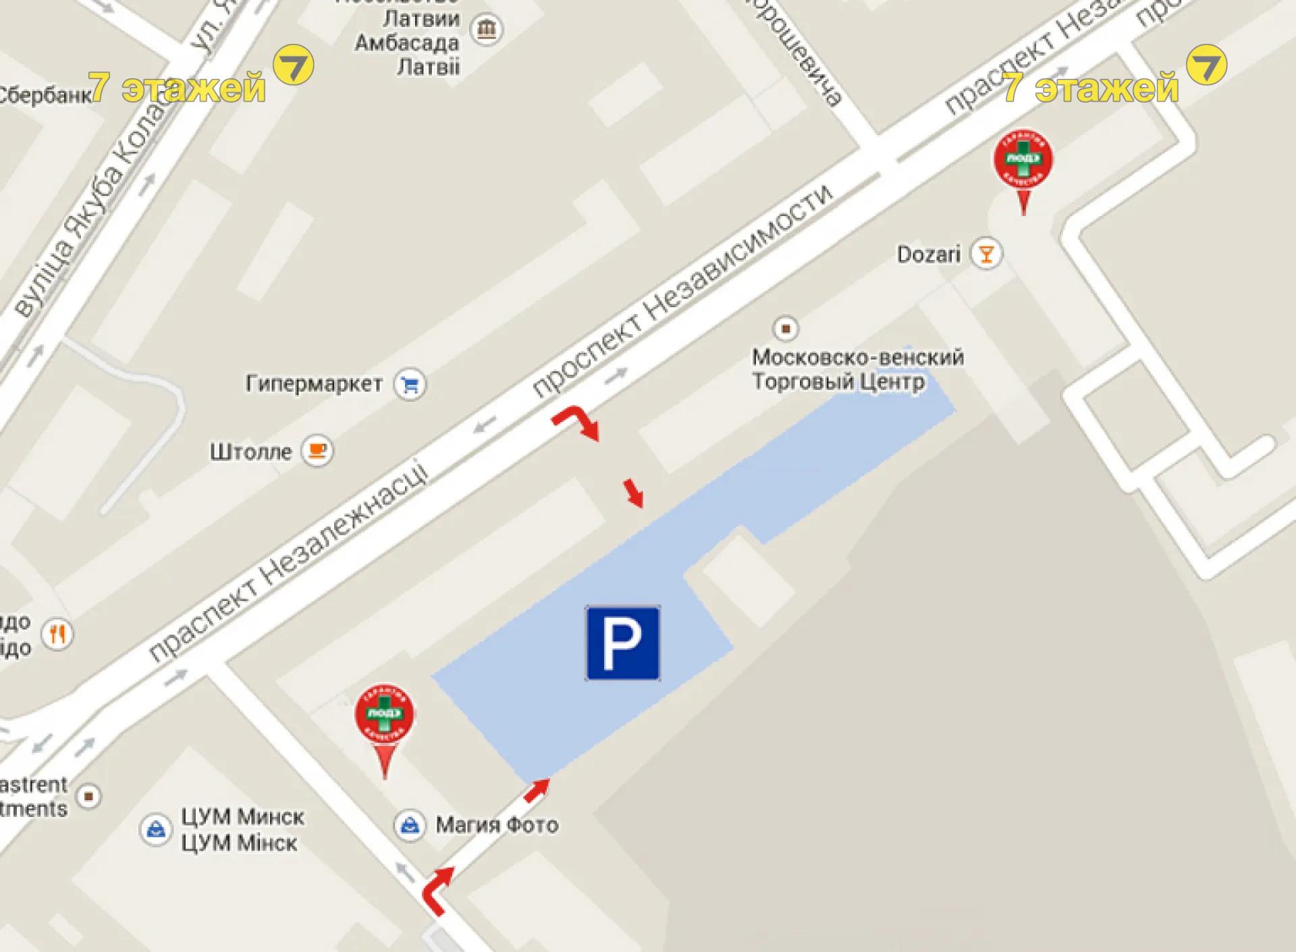The height and width of the screenshot is (952, 1296).
Task: Click the Магия Фото shop icon
Action: pos(409,825)
